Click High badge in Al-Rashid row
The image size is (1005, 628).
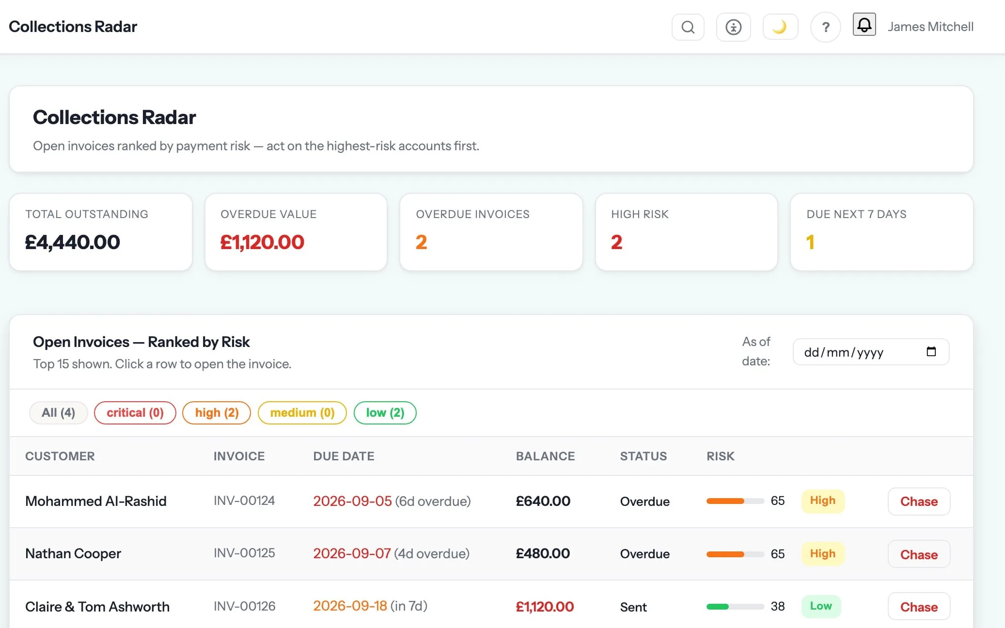pos(823,501)
